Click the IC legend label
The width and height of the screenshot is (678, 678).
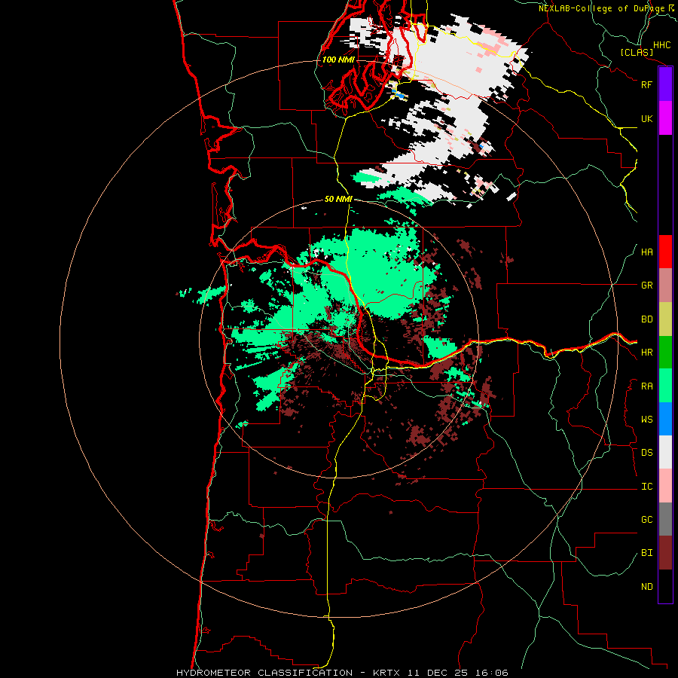click(646, 487)
